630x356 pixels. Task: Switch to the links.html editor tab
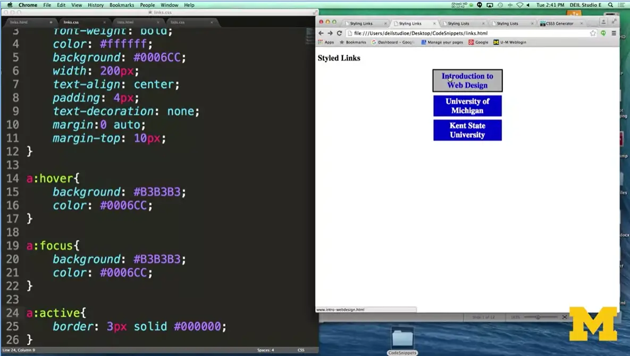(19, 22)
